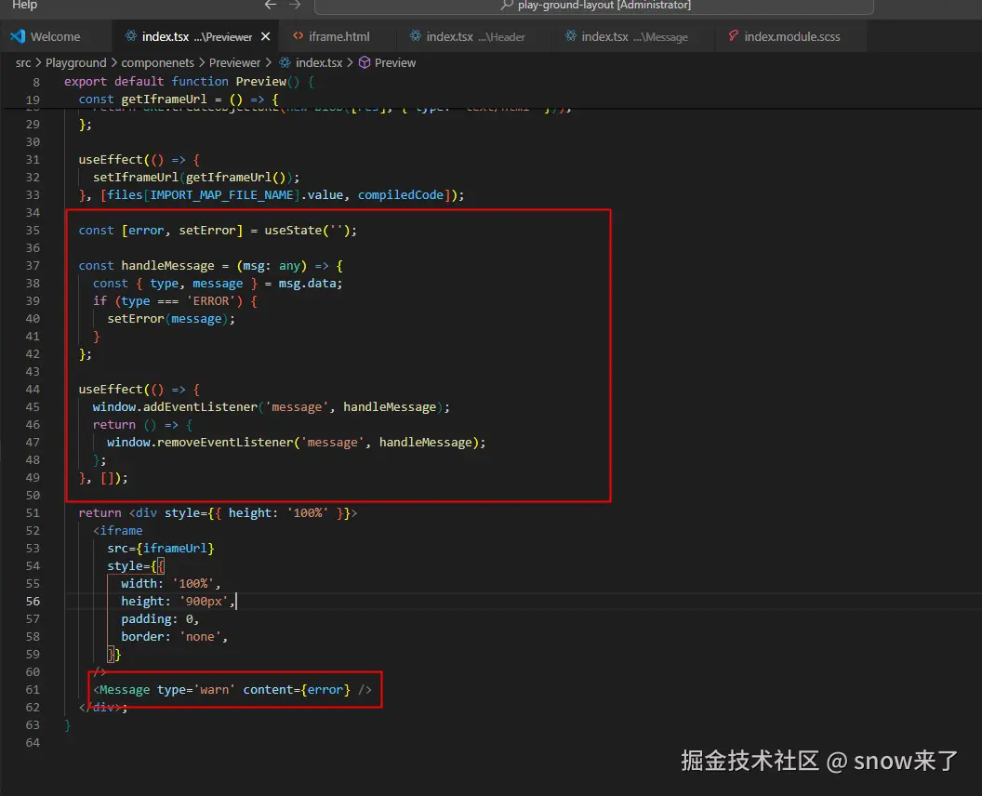Click 'msg.data' on line 38
Viewport: 982px width, 796px height.
tap(308, 283)
